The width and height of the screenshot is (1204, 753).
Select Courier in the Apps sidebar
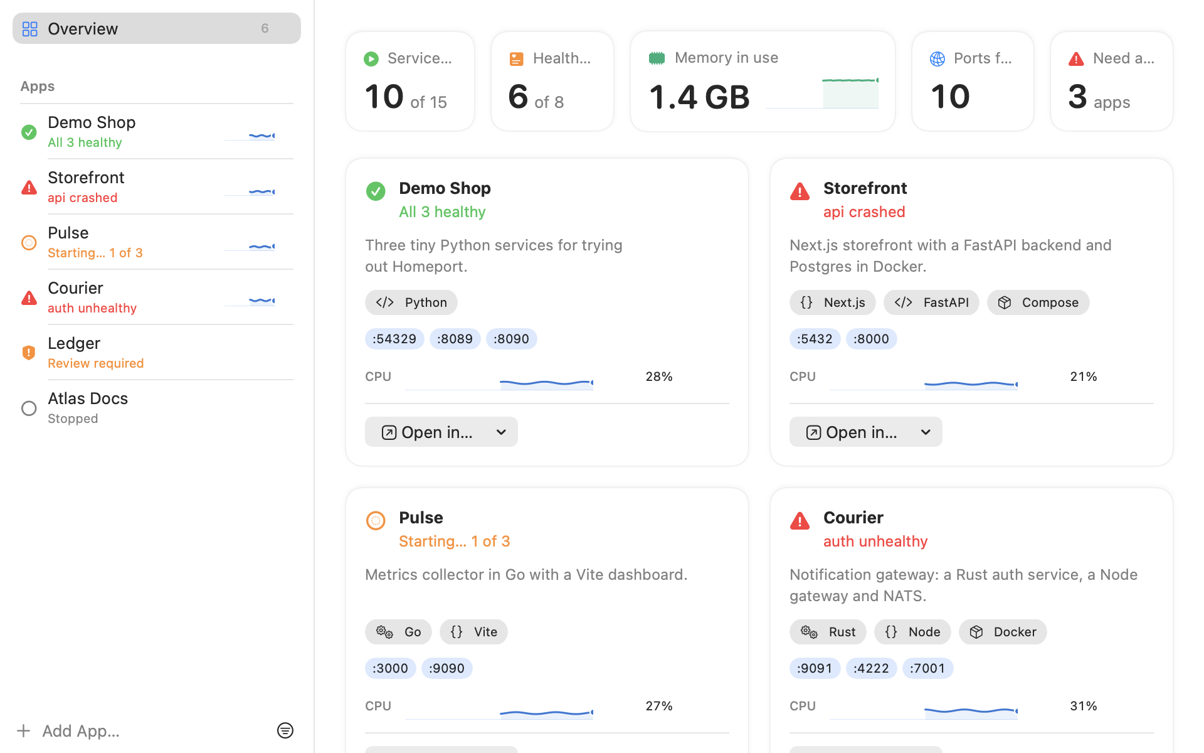157,297
